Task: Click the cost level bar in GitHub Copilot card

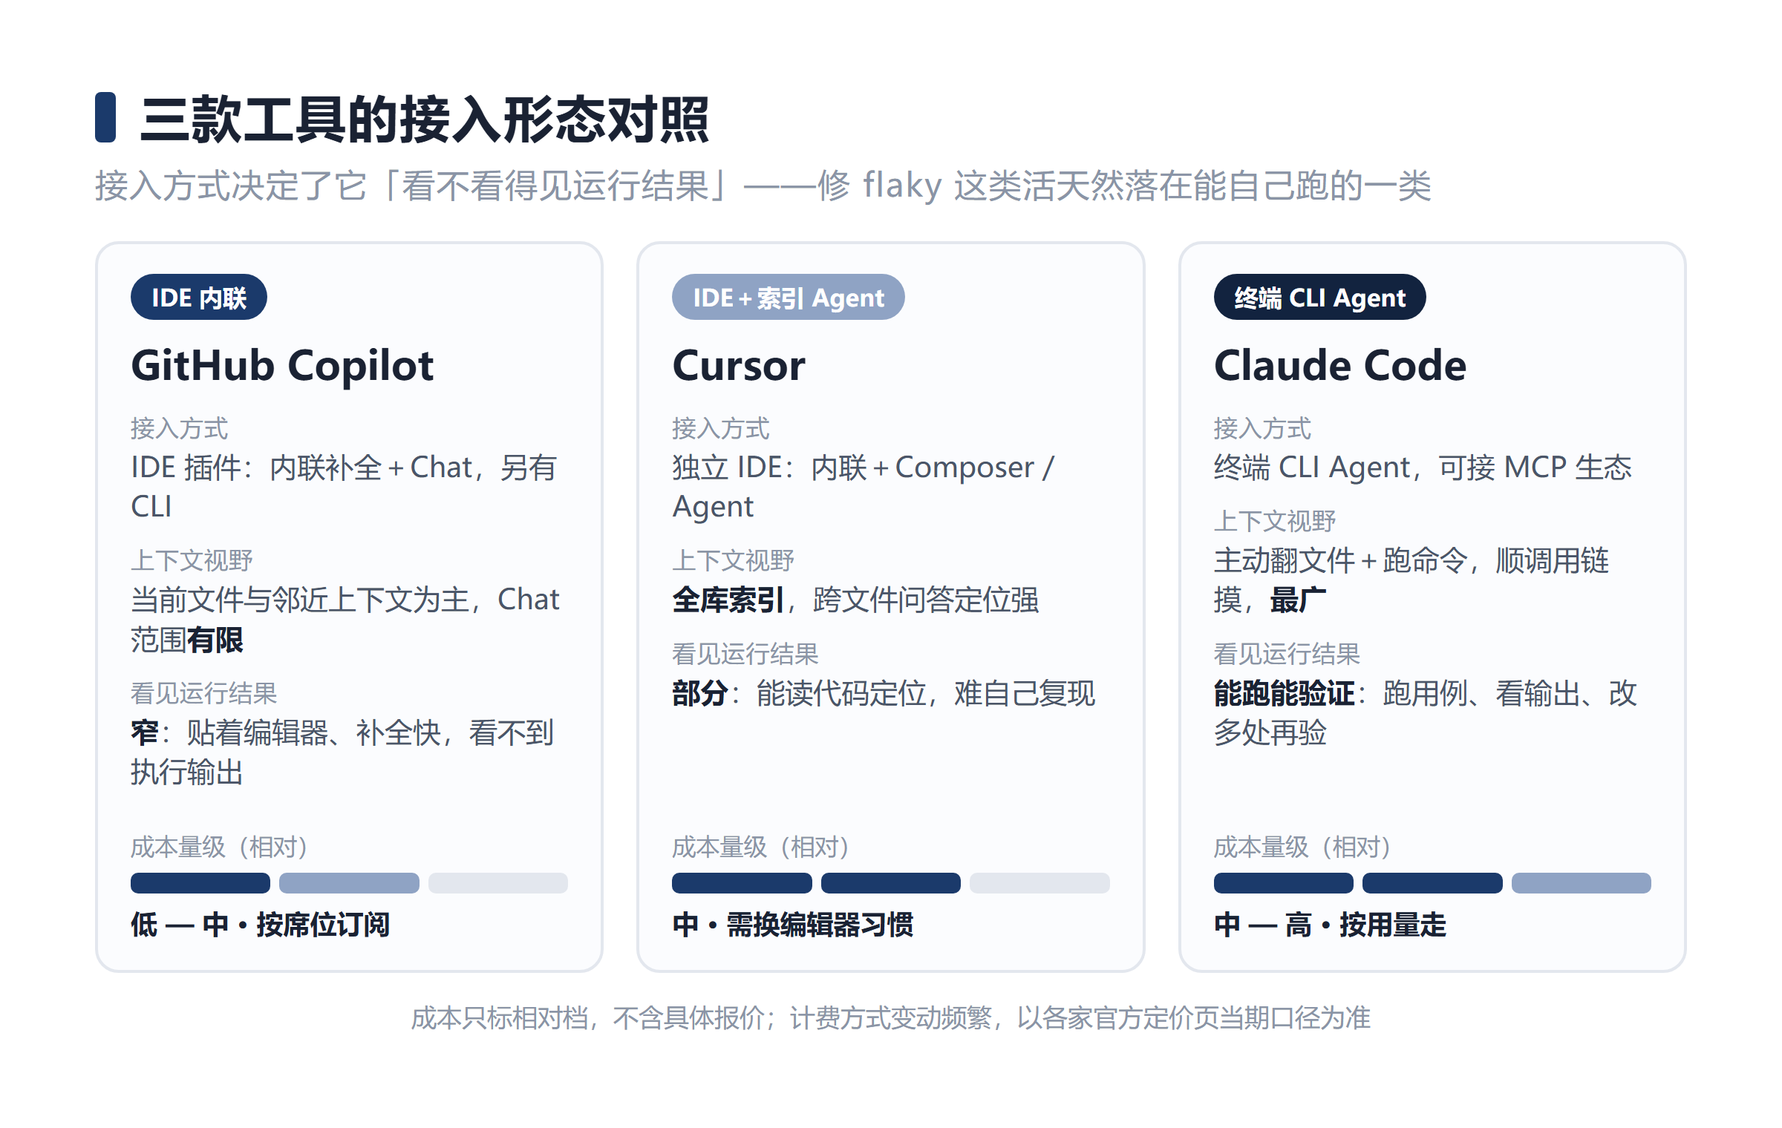Action: tap(349, 883)
